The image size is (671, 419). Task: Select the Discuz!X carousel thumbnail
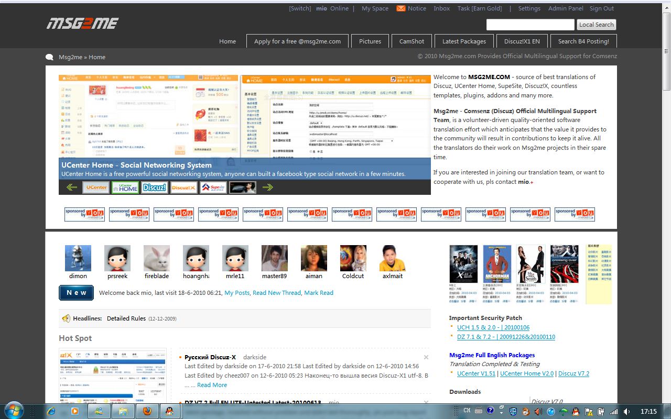pyautogui.click(x=184, y=187)
